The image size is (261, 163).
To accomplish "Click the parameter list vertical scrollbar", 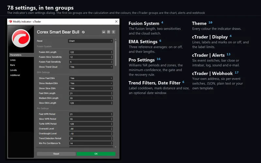I will tap(115, 53).
